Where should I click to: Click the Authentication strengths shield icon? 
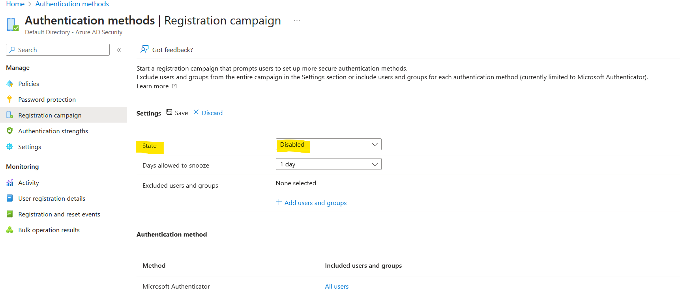[10, 131]
